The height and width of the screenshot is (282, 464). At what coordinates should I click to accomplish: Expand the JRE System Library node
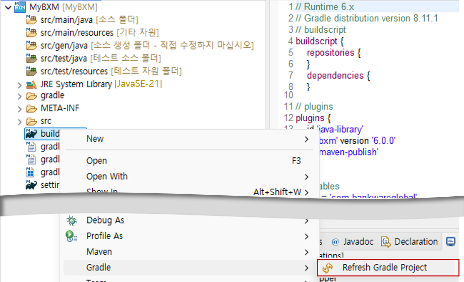[x=20, y=85]
